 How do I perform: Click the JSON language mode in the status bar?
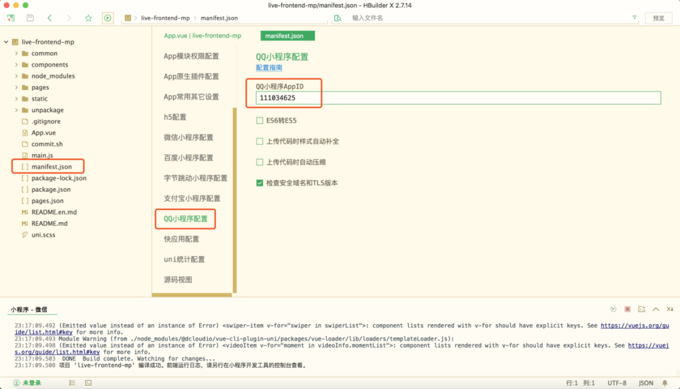point(646,383)
